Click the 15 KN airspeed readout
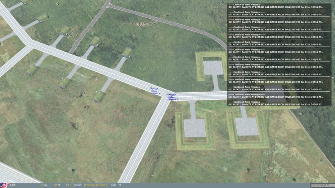The height and width of the screenshot is (188, 335). click(44, 185)
